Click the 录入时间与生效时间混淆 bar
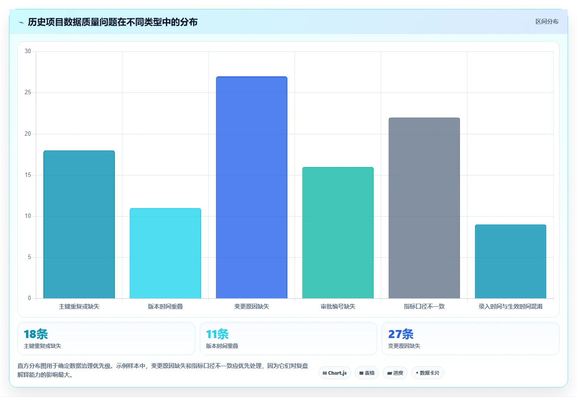The image size is (577, 397). click(510, 262)
